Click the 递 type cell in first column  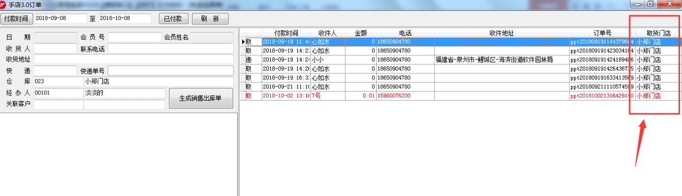253,60
